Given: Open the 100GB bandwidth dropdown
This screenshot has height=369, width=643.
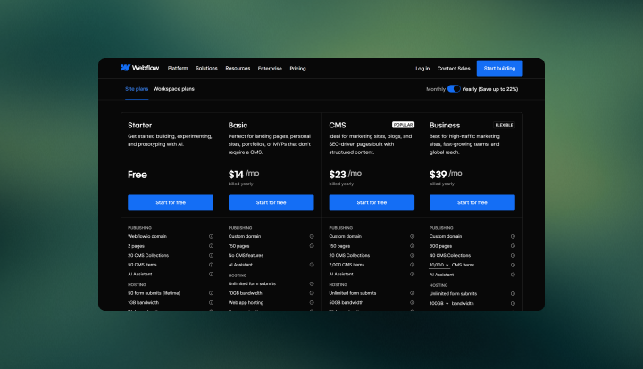Looking at the screenshot, I should click(x=438, y=304).
